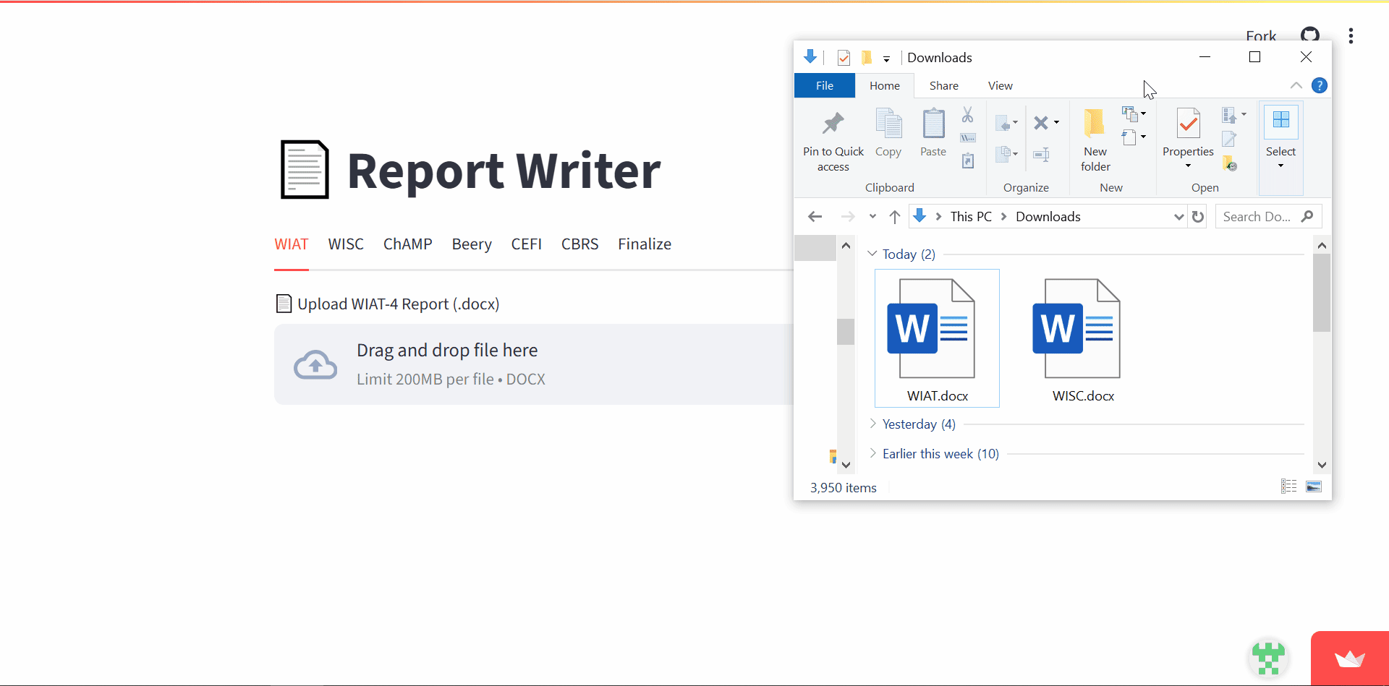Viewport: 1389px width, 686px height.
Task: Click the file list vertical scrollbar thumb
Action: (x=1321, y=293)
